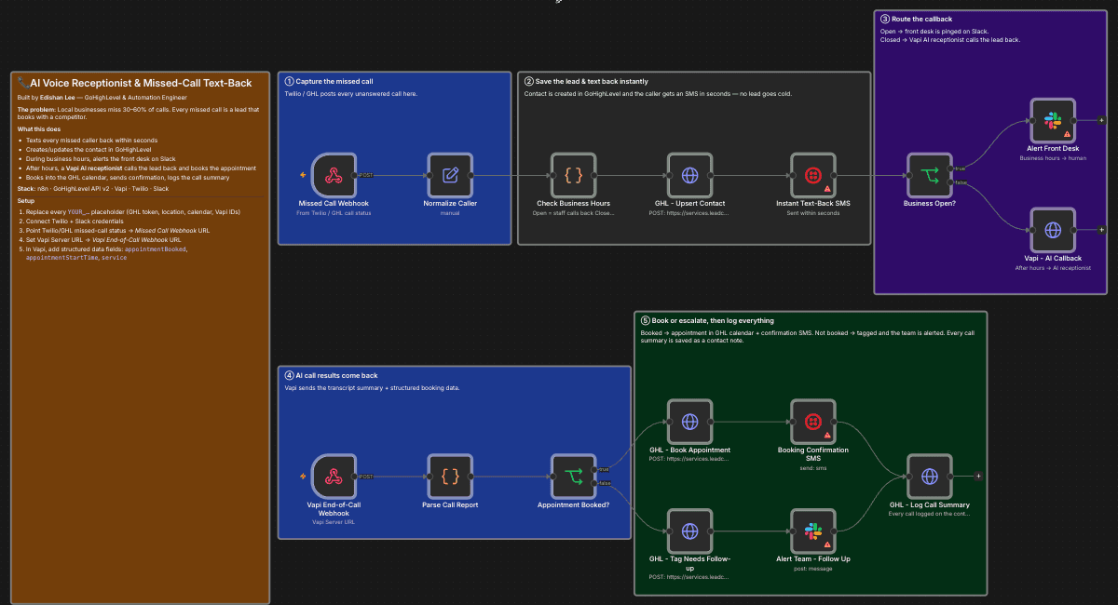Viewport: 1118px width, 605px height.
Task: Click the warning icon on Alert Front Desk
Action: point(1067,134)
